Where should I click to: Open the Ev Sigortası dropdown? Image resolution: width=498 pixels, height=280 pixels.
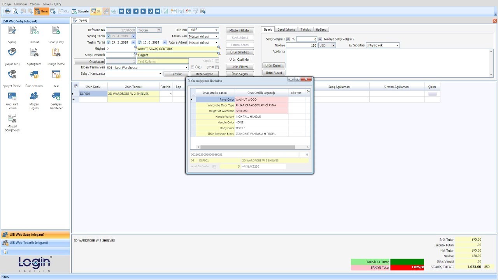pos(397,45)
